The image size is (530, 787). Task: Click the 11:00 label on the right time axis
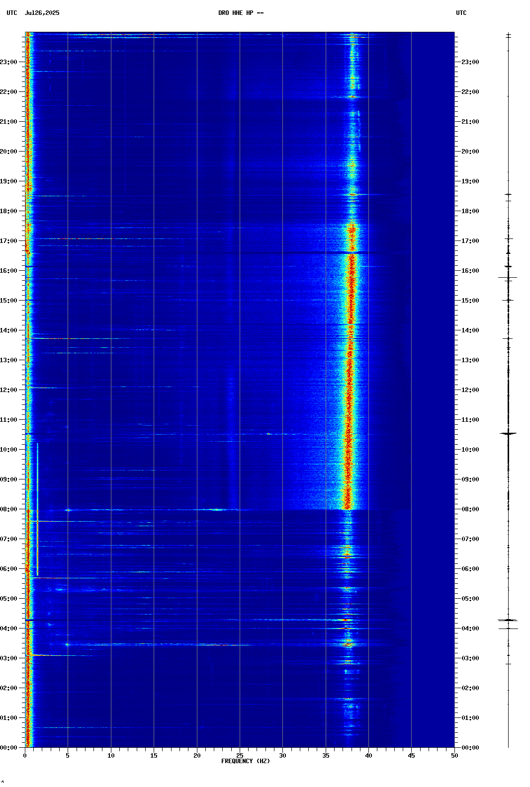[470, 420]
